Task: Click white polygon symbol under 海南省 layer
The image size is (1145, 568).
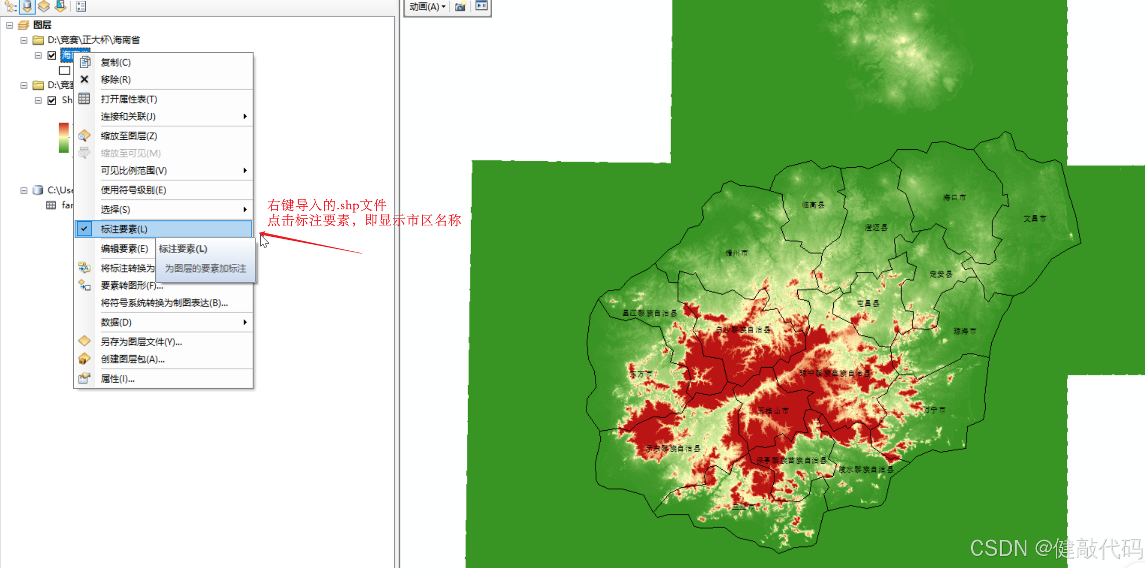Action: pyautogui.click(x=65, y=71)
